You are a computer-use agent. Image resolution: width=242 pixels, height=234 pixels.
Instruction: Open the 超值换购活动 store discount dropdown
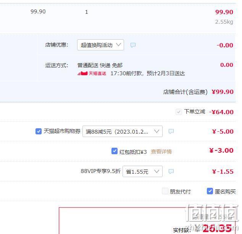[x=100, y=45]
